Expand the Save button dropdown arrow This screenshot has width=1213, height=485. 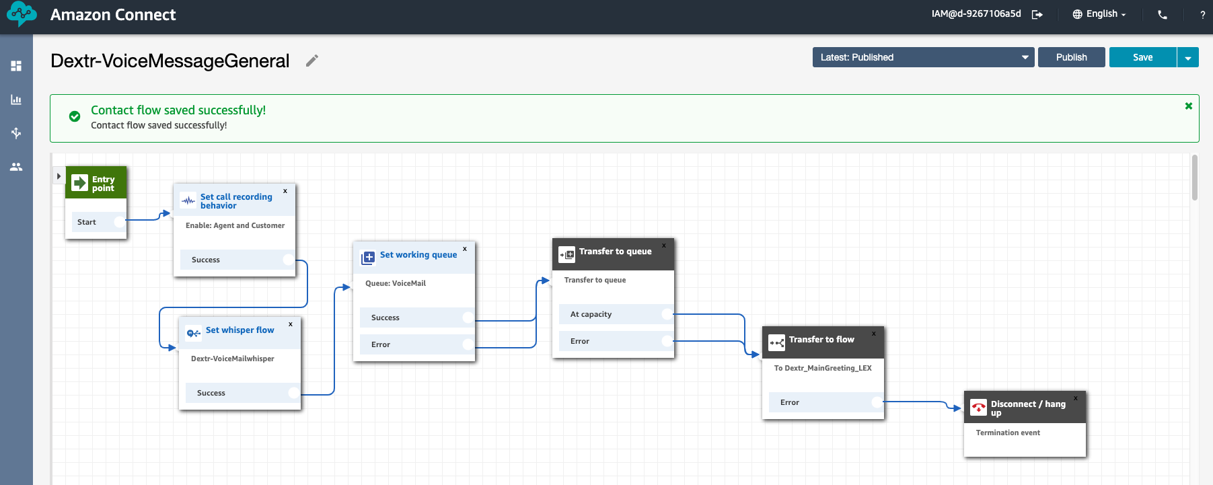(x=1188, y=58)
